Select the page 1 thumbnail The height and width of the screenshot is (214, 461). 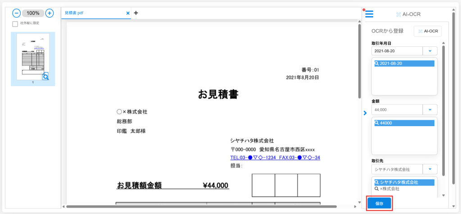pyautogui.click(x=33, y=59)
